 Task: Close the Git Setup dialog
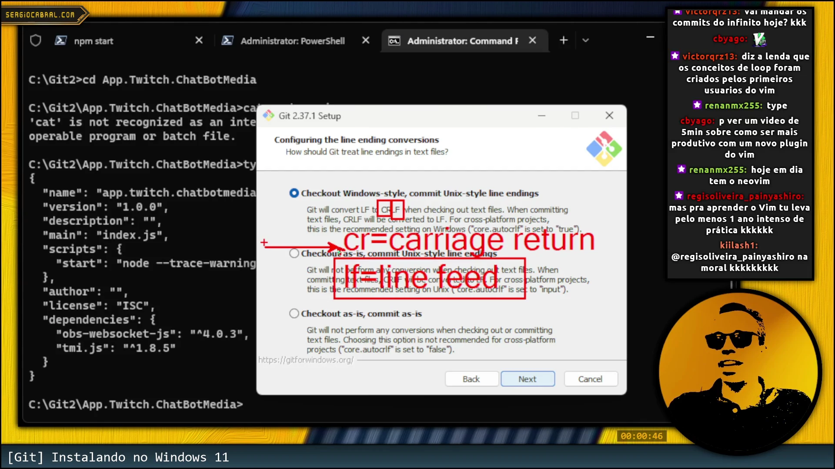(x=609, y=116)
